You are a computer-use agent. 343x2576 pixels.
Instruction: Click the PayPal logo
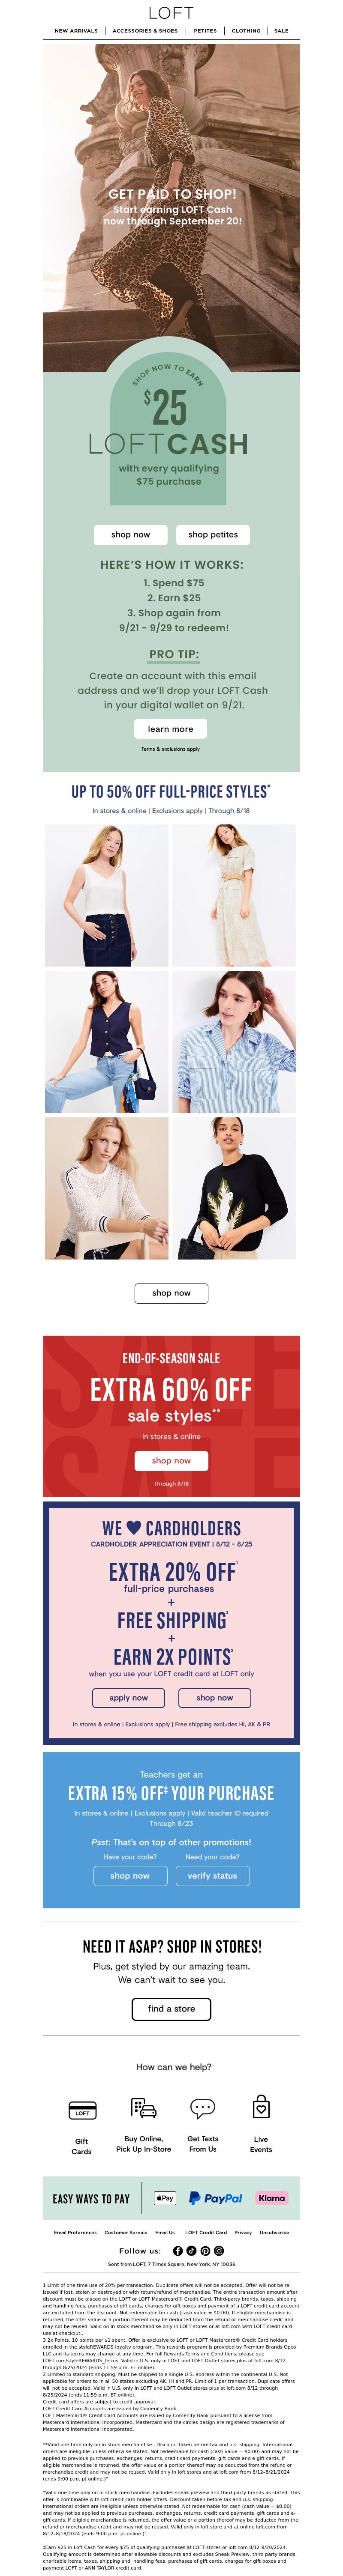pos(217,2198)
